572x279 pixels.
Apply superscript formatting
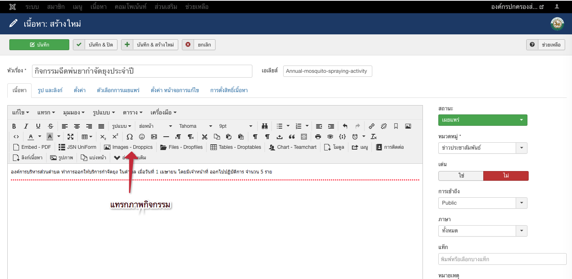115,137
